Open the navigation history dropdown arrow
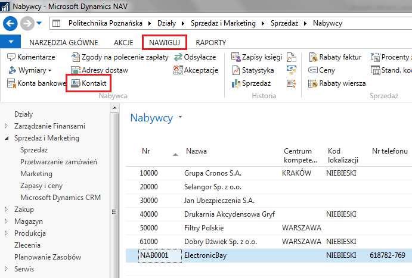The height and width of the screenshot is (278, 412). 39,23
